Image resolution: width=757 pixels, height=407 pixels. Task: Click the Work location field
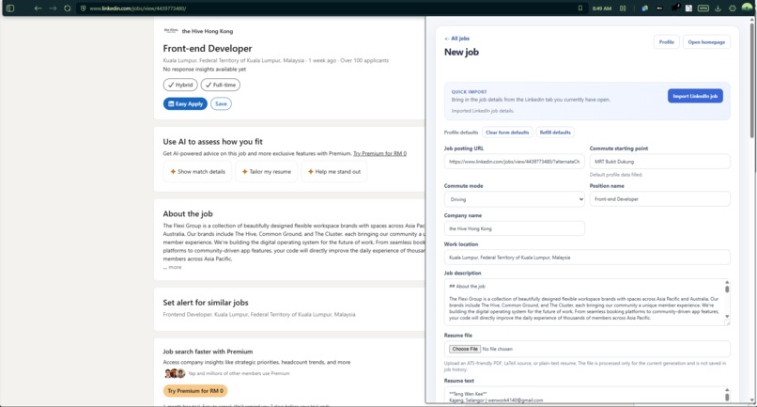(587, 258)
